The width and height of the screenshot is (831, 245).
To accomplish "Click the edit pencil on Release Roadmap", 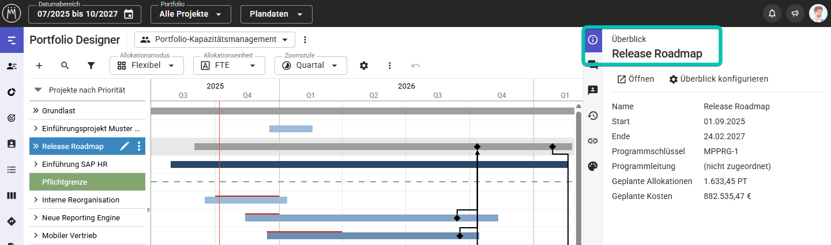I will click(x=125, y=146).
